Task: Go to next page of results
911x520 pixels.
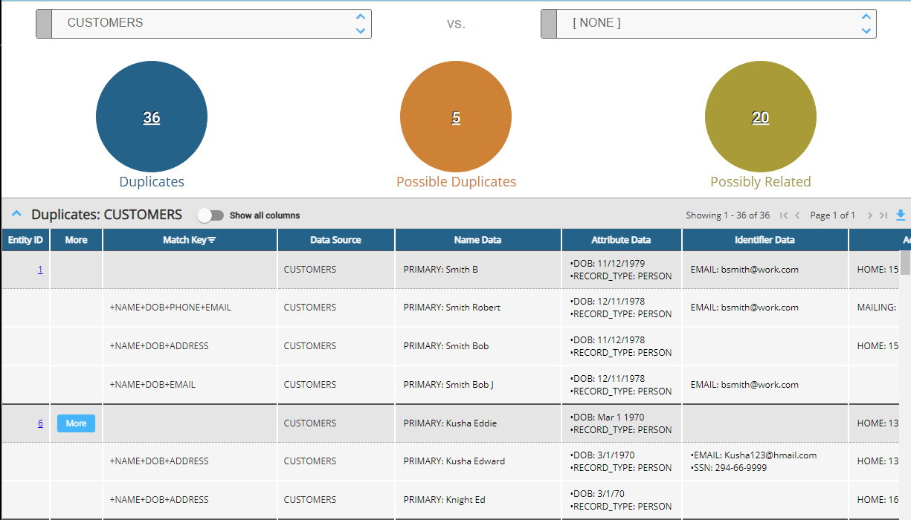Action: coord(869,215)
